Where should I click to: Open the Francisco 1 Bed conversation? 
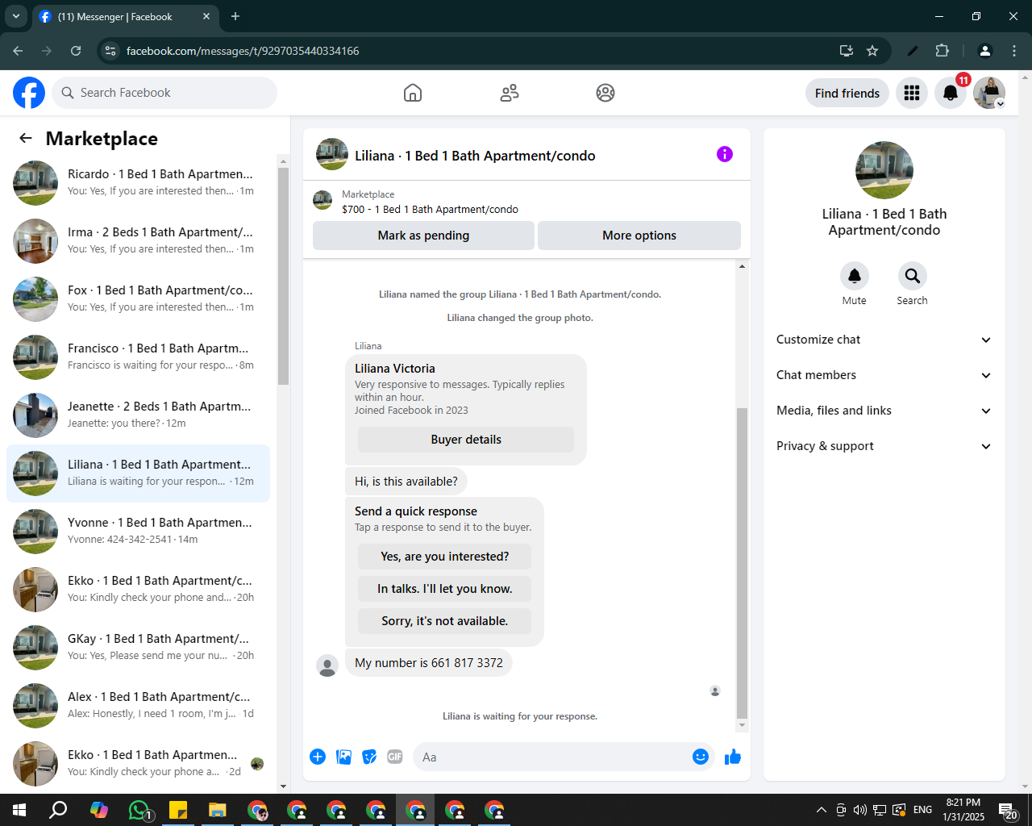[x=138, y=357]
